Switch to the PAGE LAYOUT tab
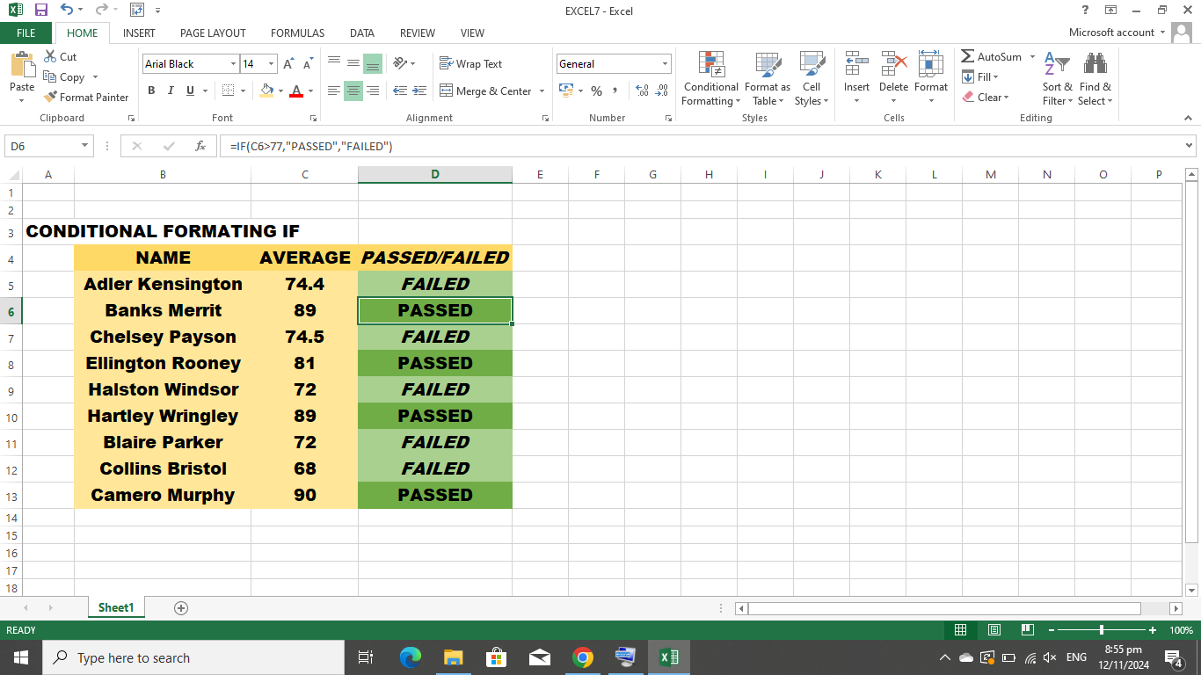The image size is (1201, 675). point(213,33)
